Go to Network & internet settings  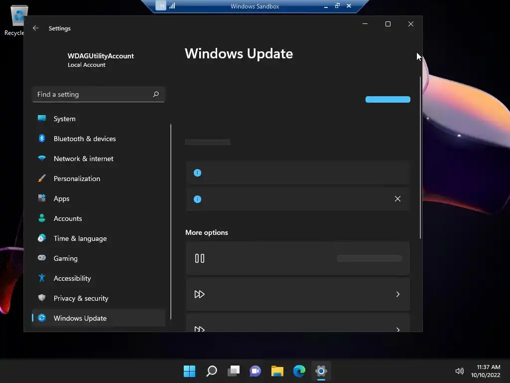(99, 159)
